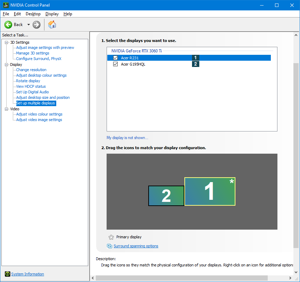The image size is (300, 282).
Task: Click the Display category label in tree
Action: click(16, 65)
